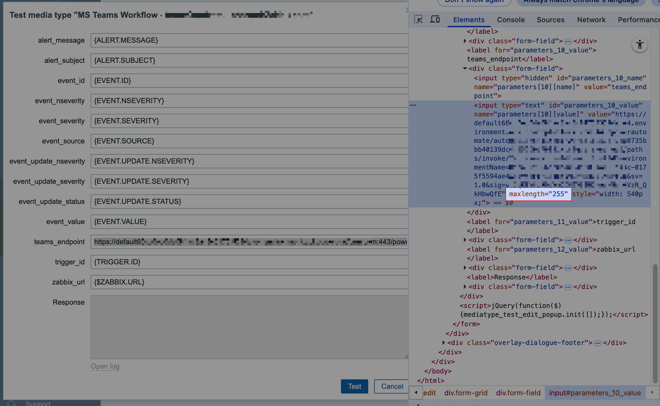This screenshot has width=660, height=406.
Task: Click the maxlength="255" attribute
Action: 538,194
